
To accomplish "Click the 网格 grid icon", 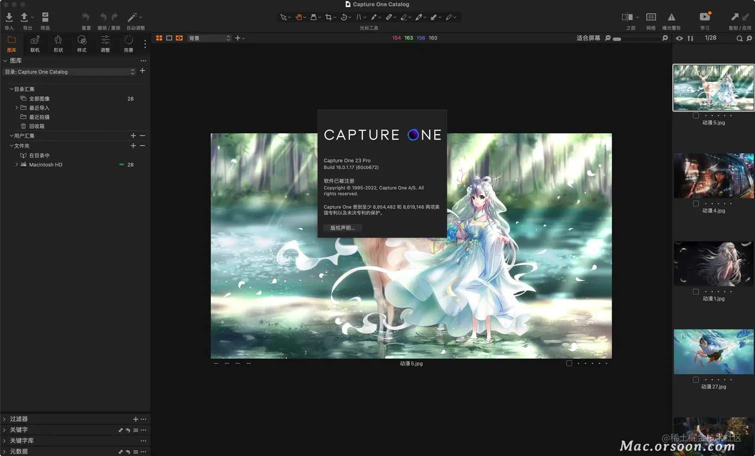I will [x=651, y=17].
